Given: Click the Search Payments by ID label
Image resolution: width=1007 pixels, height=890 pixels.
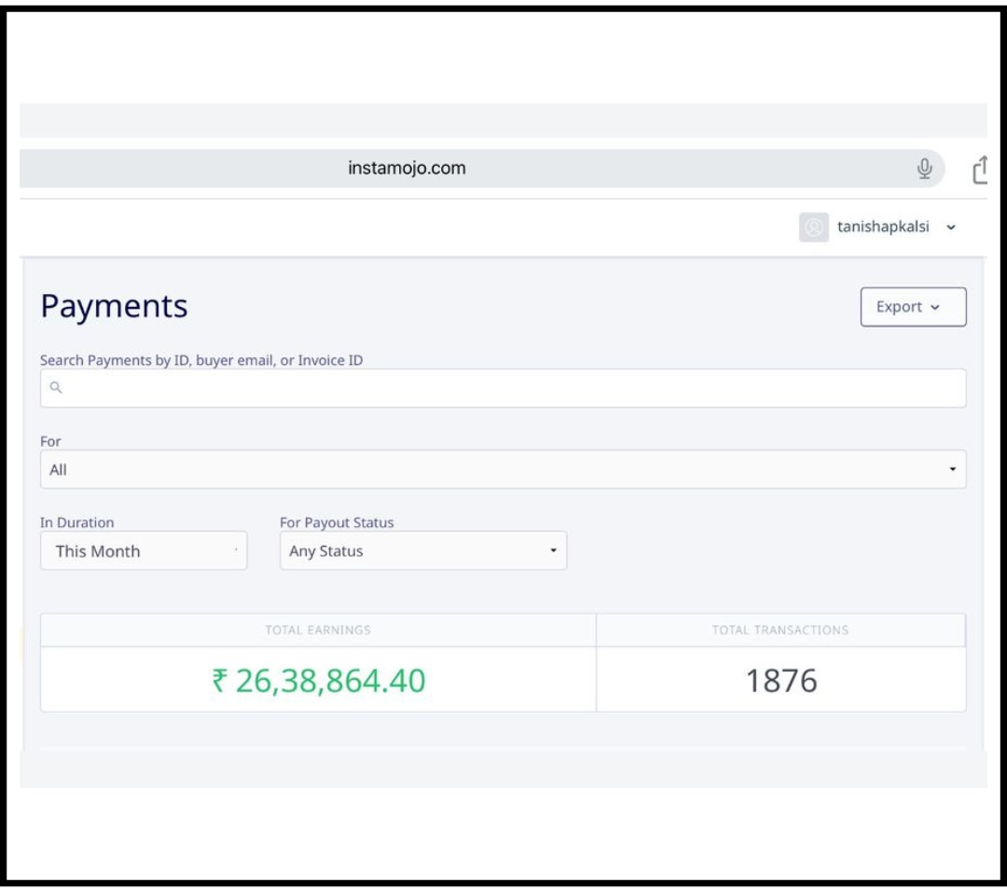Looking at the screenshot, I should [x=201, y=360].
